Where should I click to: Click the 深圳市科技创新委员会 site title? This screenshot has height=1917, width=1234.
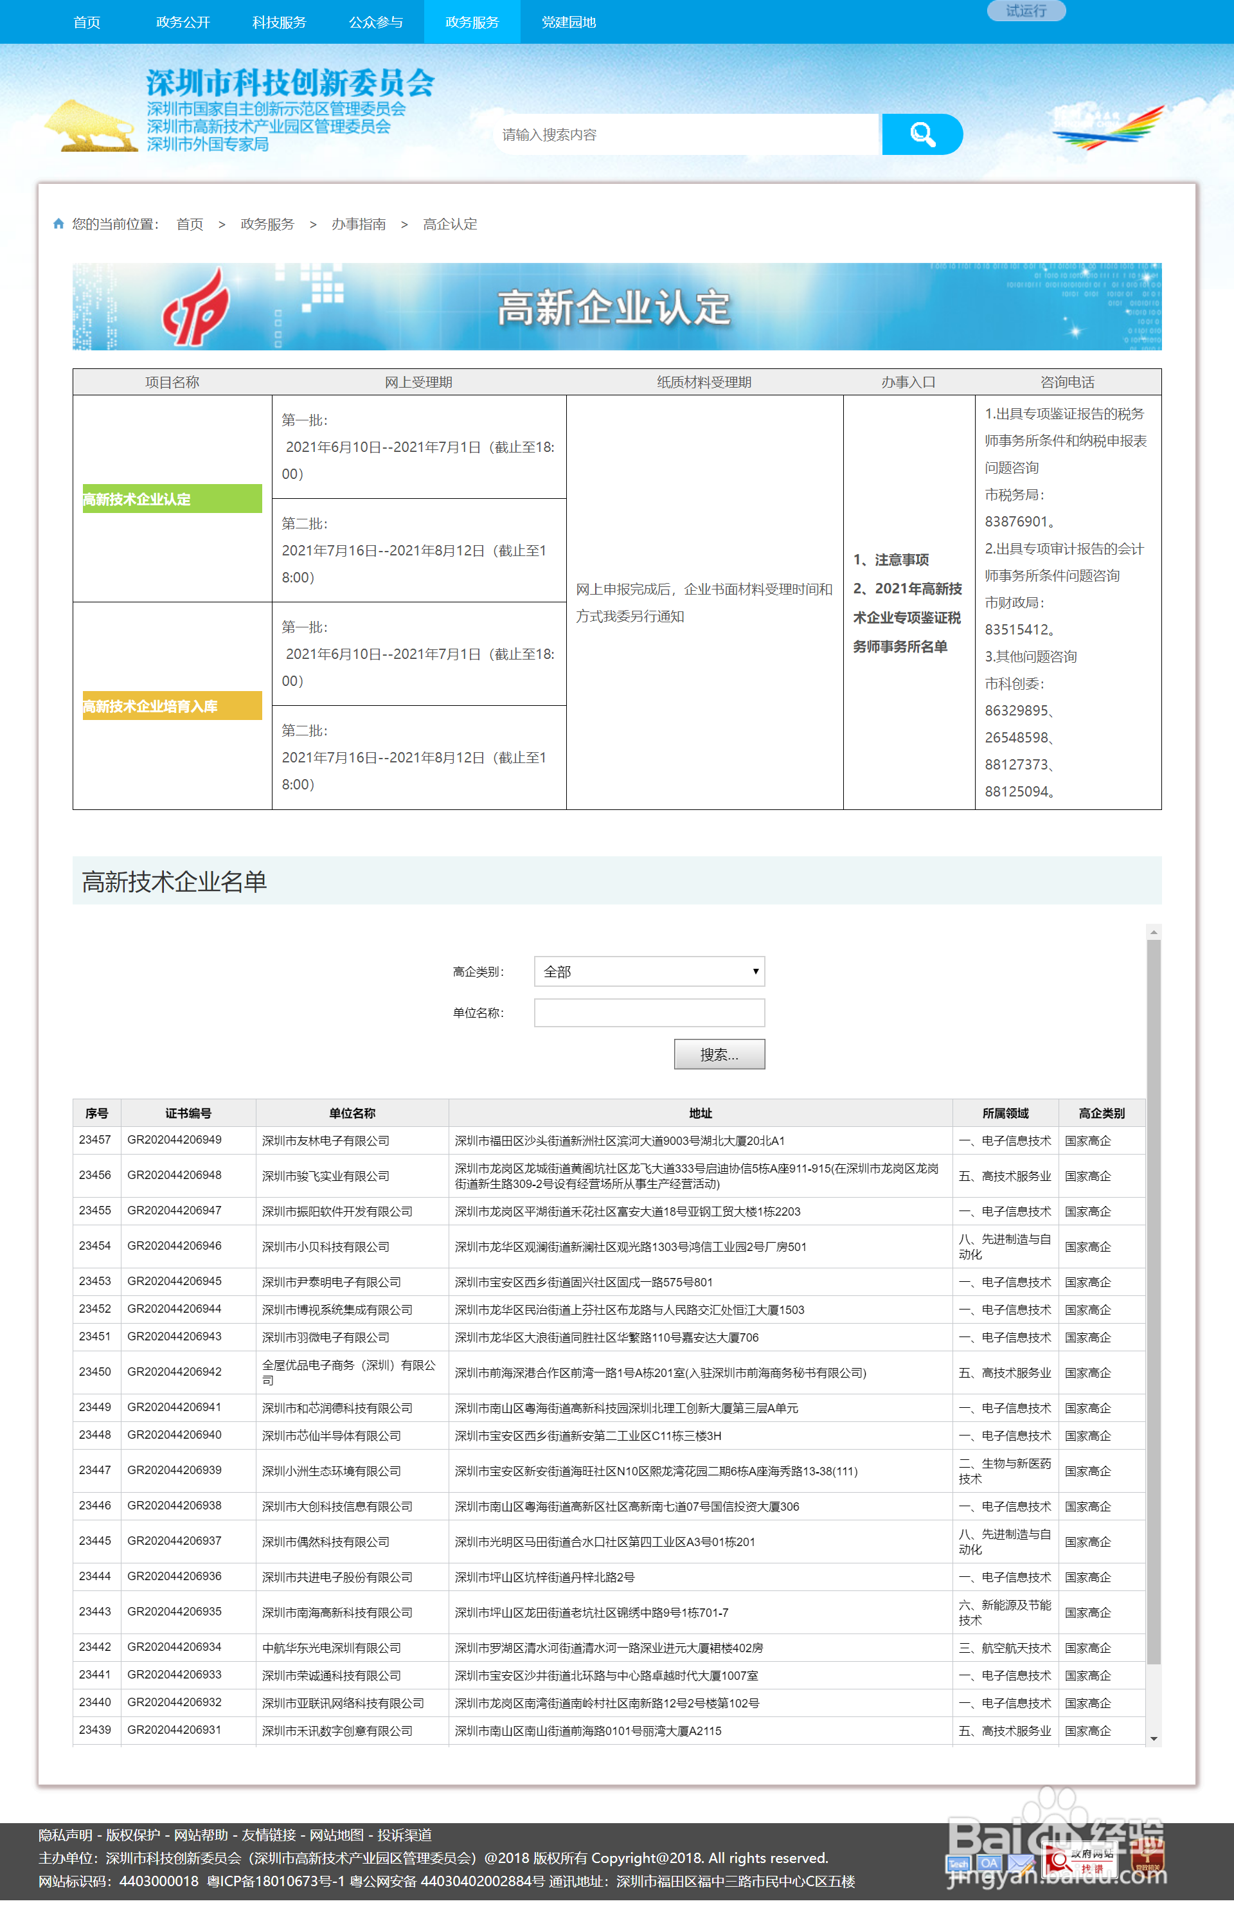point(289,84)
